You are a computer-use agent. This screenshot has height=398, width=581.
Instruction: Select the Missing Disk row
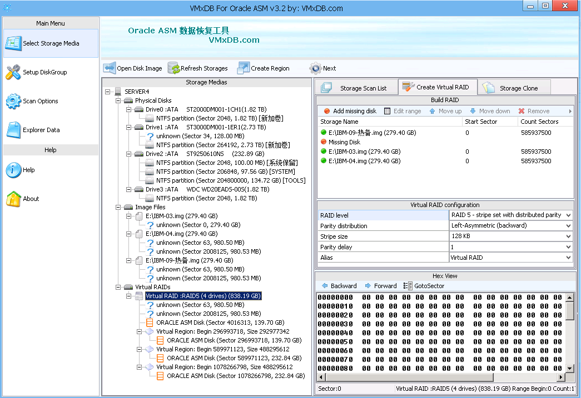[x=445, y=142]
